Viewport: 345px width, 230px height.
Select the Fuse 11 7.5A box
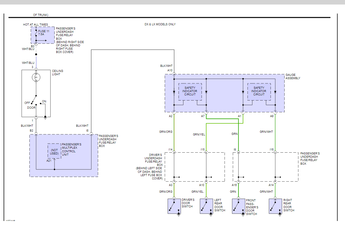tap(42, 35)
